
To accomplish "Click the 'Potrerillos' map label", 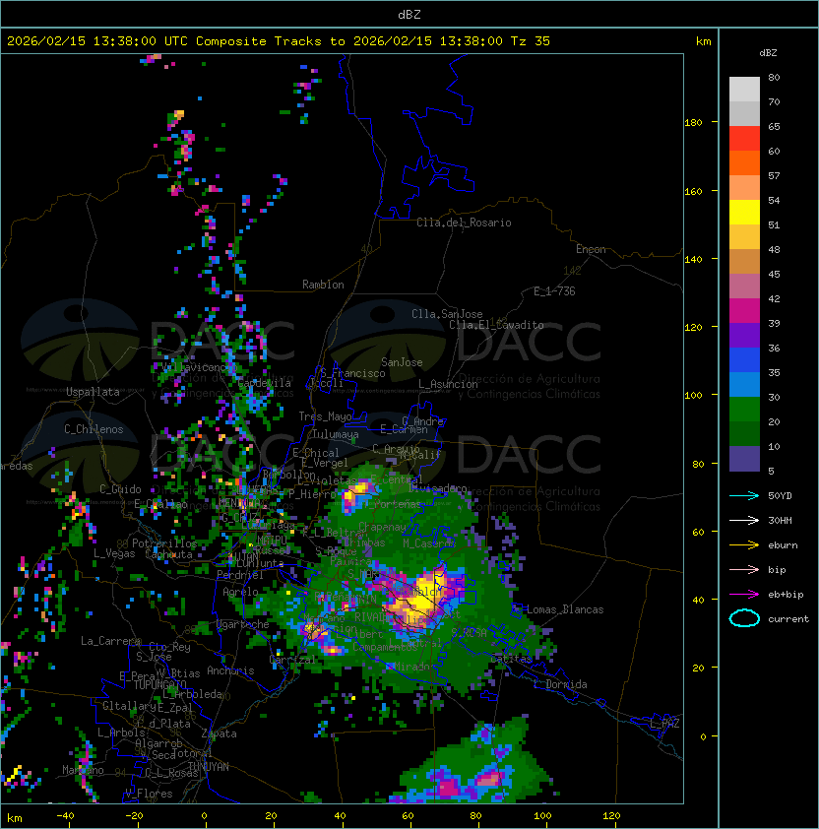I will tap(164, 543).
